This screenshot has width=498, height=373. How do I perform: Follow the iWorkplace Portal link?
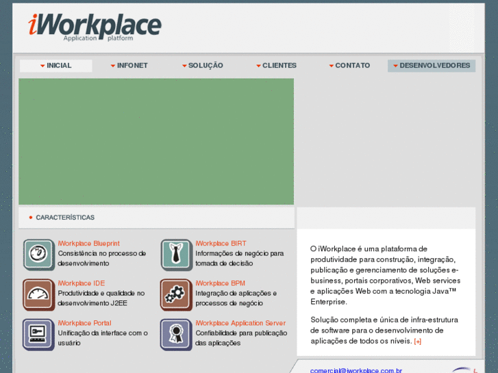[x=84, y=323]
